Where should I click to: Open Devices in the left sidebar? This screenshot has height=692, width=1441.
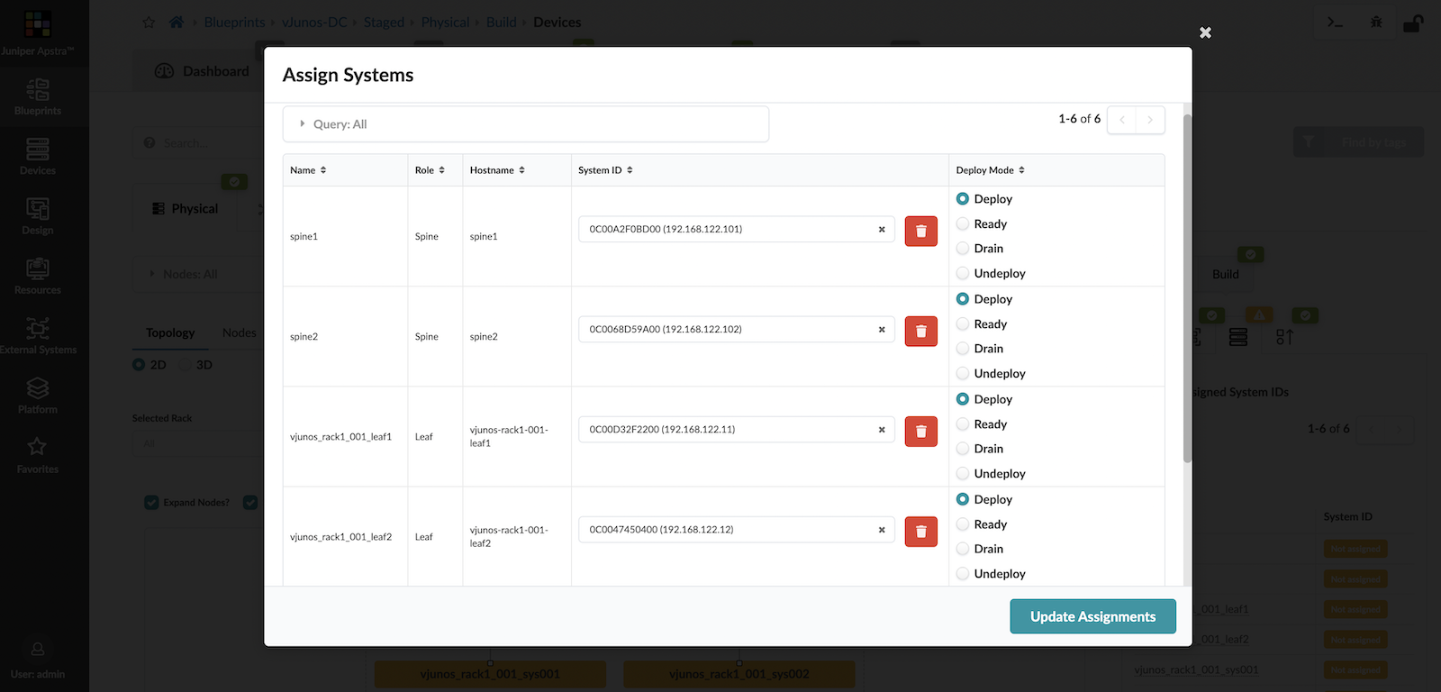coord(38,157)
